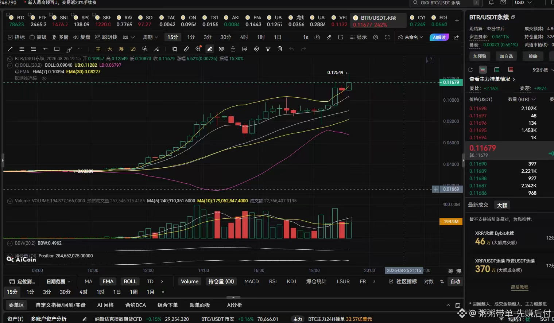Image resolution: width=554 pixels, height=323 pixels.
Task: Open the 周期 period dropdown
Action: pyautogui.click(x=150, y=37)
